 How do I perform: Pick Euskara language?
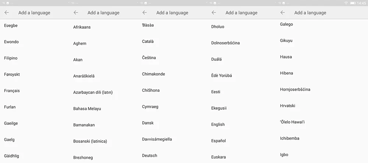coord(219,157)
